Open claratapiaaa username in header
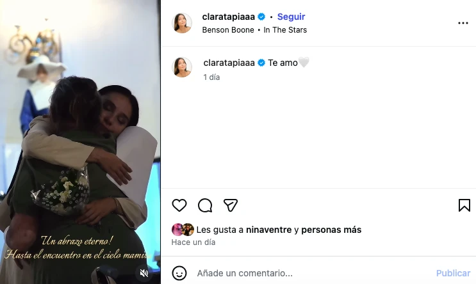Image resolution: width=476 pixels, height=284 pixels. tap(228, 17)
